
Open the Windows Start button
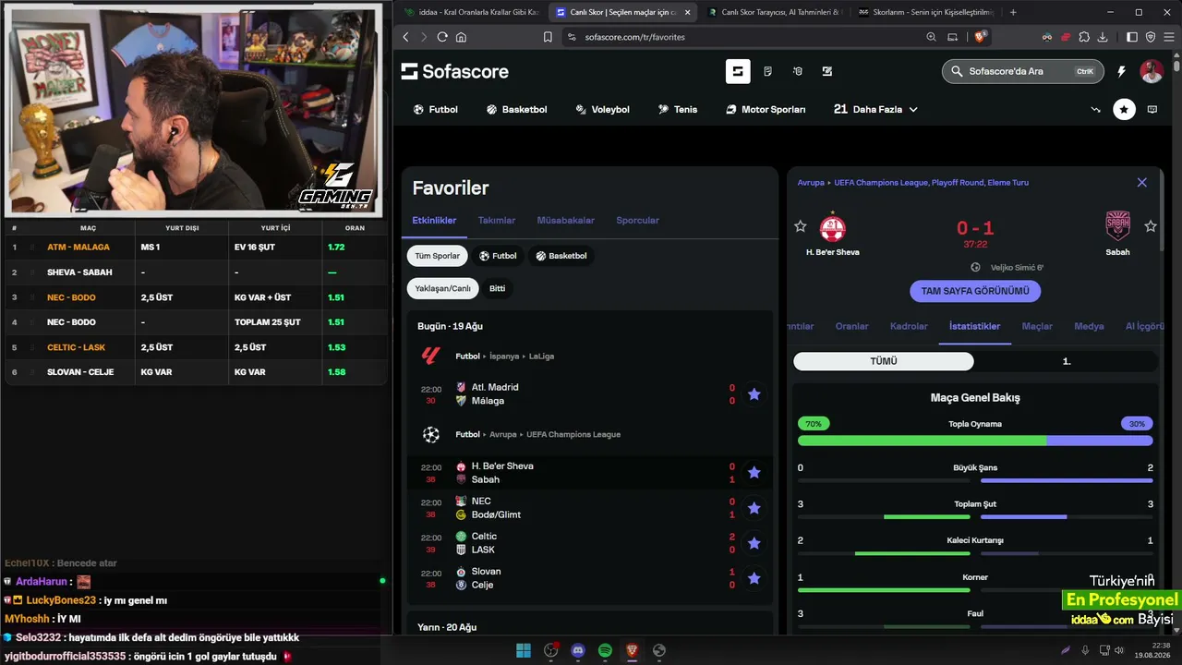click(524, 650)
